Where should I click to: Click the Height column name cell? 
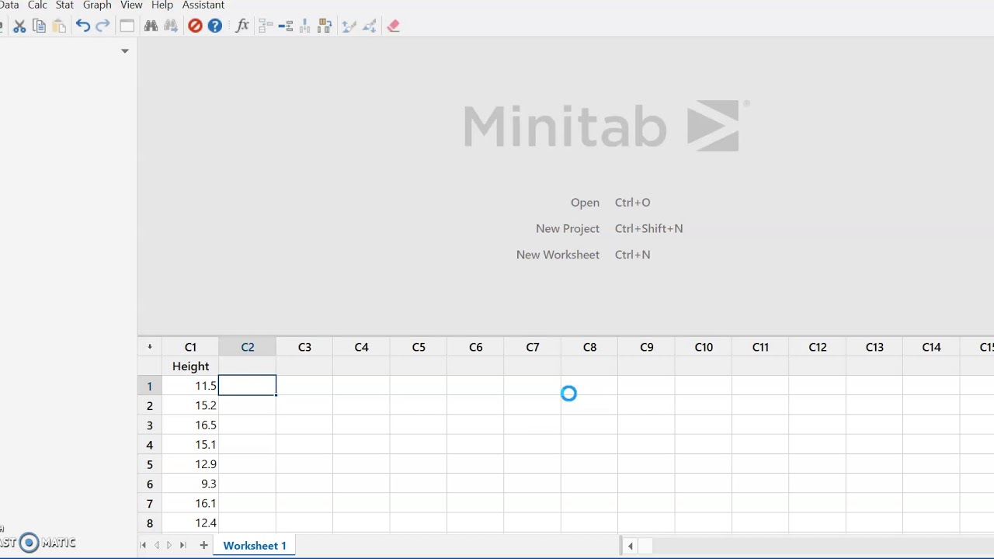[x=190, y=366]
